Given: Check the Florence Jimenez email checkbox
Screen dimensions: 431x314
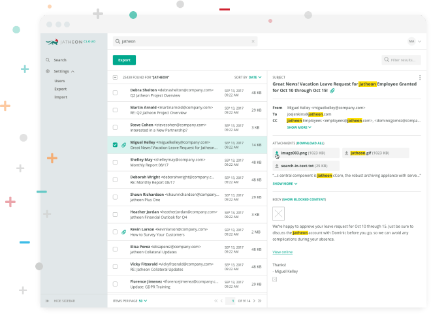Looking at the screenshot, I should tap(115, 284).
